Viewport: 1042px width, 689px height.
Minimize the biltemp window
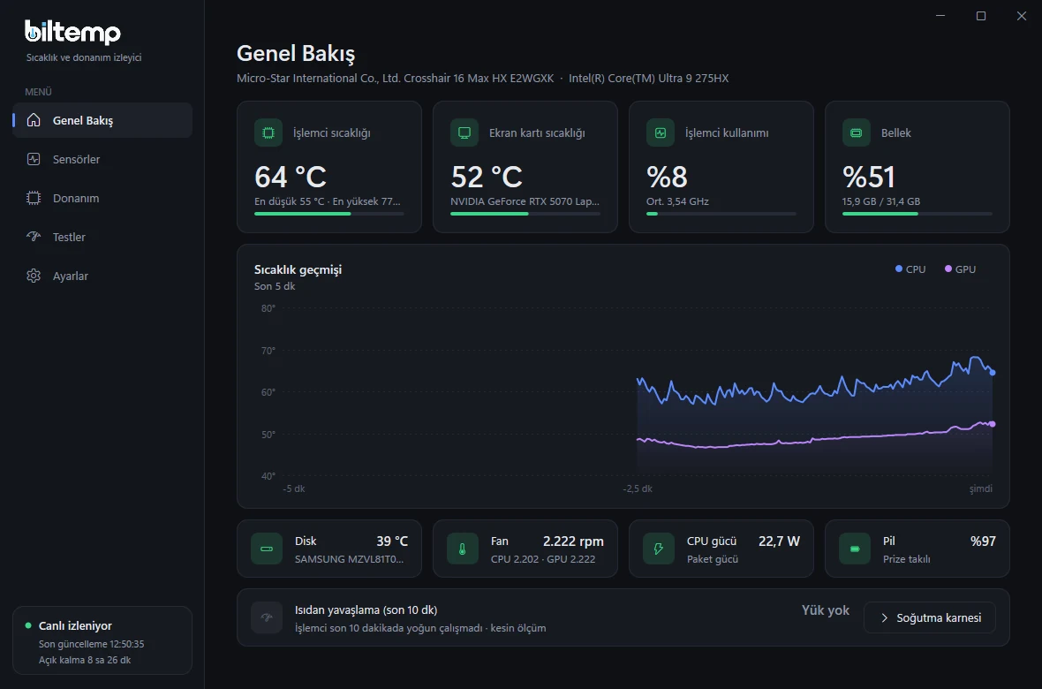940,16
